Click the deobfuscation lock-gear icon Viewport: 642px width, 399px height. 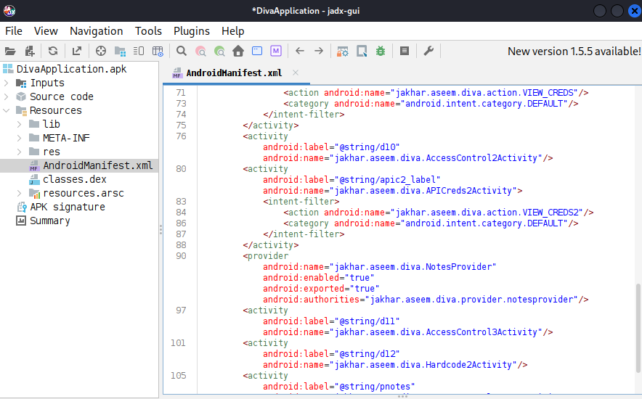342,51
